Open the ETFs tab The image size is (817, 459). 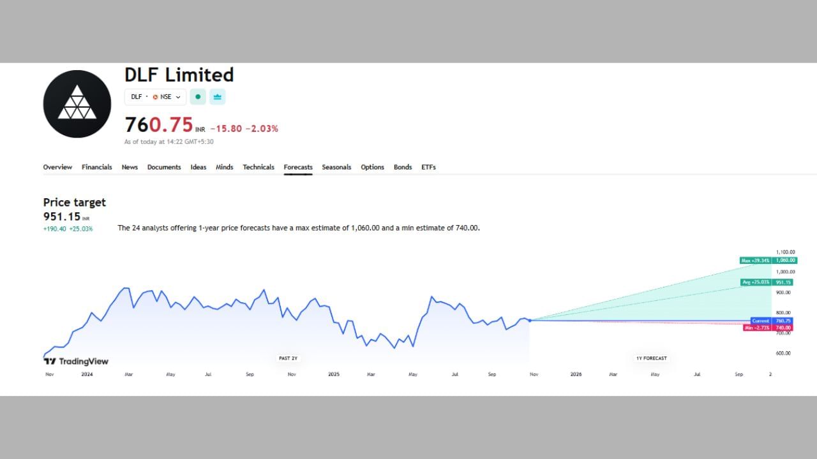(x=428, y=167)
